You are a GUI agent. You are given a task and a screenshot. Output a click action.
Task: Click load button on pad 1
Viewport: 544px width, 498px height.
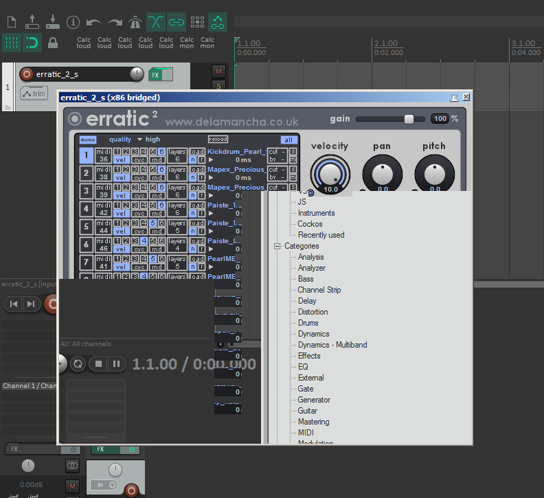(197, 152)
